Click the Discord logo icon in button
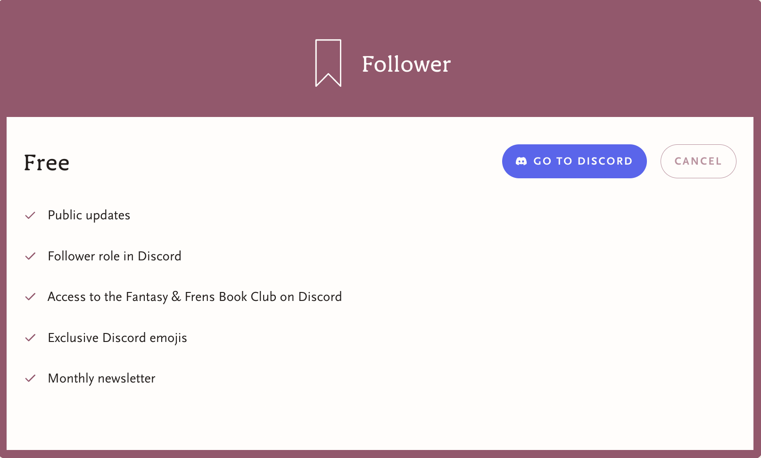Image resolution: width=761 pixels, height=458 pixels. tap(521, 161)
